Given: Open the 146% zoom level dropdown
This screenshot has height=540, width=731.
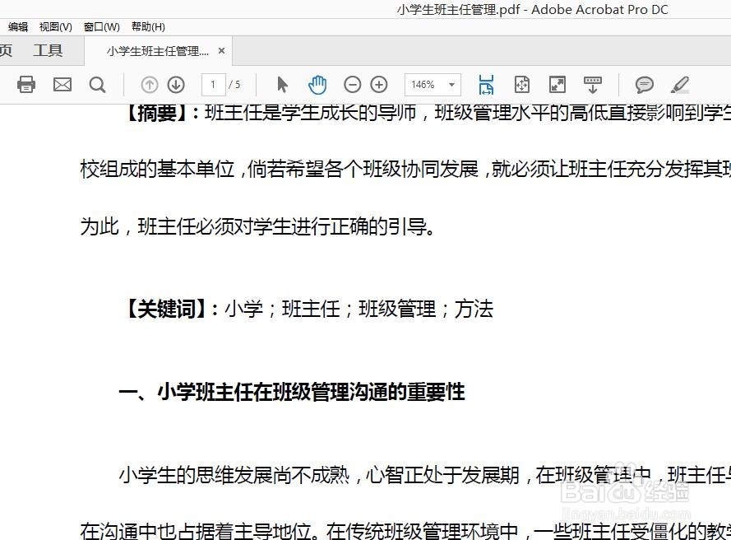Looking at the screenshot, I should point(451,84).
